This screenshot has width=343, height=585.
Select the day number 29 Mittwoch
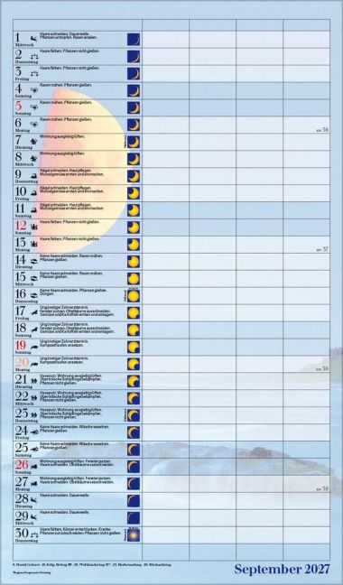(22, 516)
